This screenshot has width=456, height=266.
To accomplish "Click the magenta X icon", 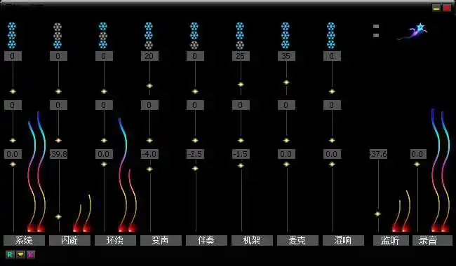I will [x=31, y=255].
